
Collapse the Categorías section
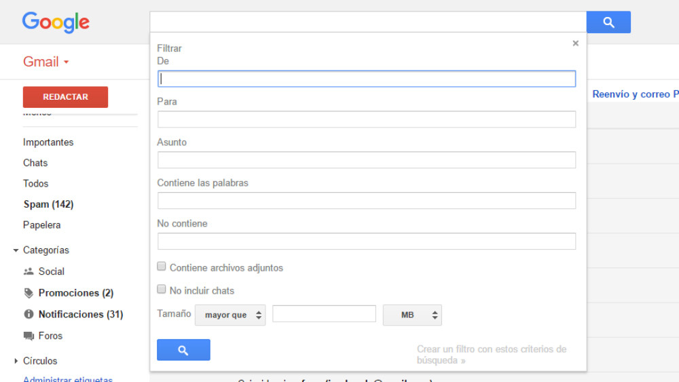point(16,250)
